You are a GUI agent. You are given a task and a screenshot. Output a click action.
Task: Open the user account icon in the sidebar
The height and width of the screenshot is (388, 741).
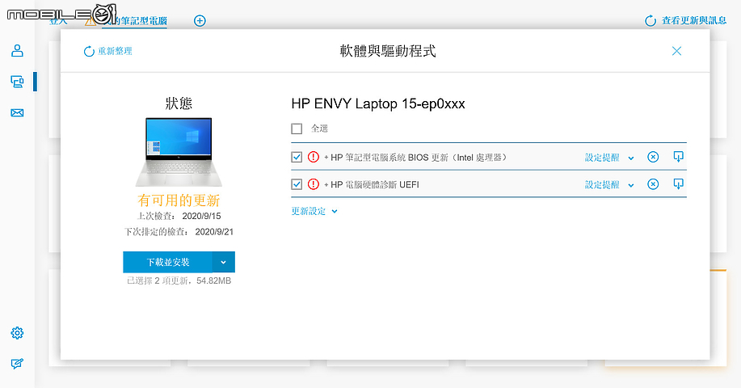[x=17, y=51]
